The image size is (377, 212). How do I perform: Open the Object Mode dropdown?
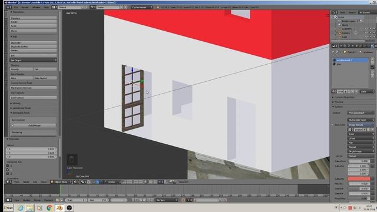[61, 182]
